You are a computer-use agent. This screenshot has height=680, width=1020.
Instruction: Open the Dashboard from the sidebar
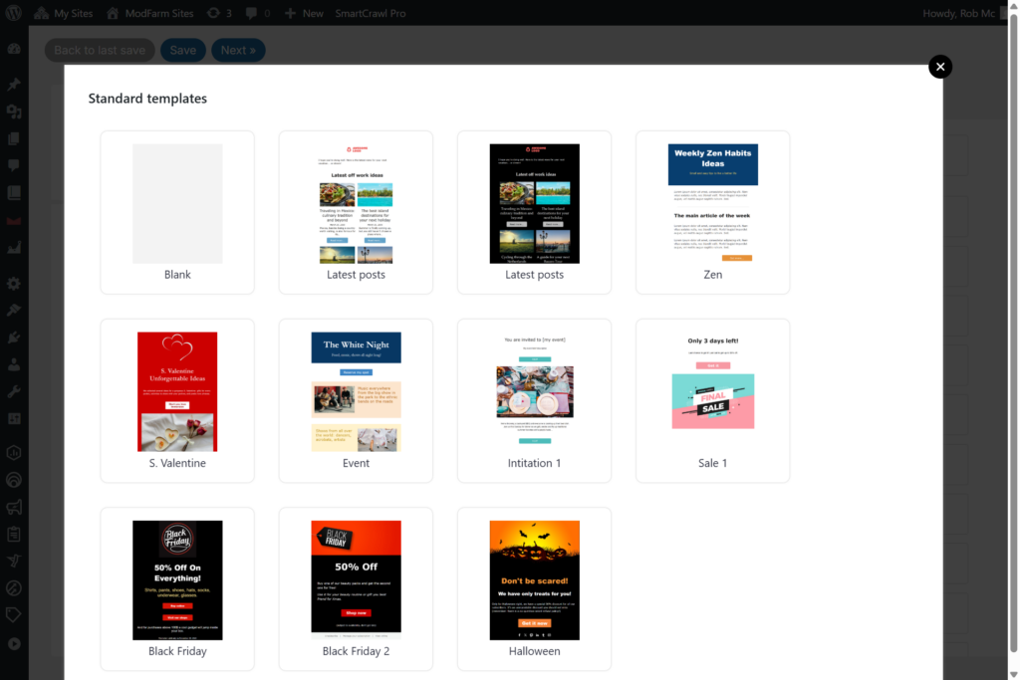pyautogui.click(x=14, y=49)
